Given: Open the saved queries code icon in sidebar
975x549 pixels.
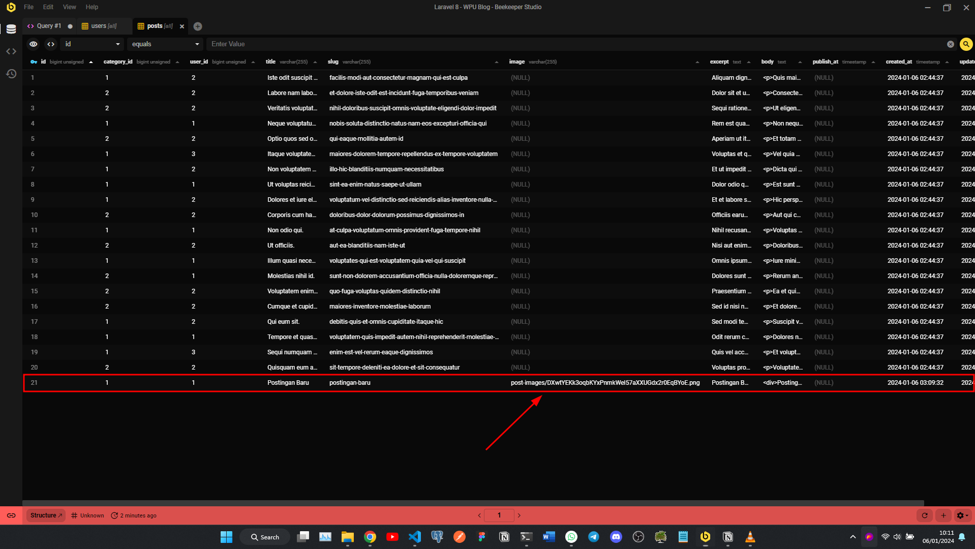Looking at the screenshot, I should [11, 51].
